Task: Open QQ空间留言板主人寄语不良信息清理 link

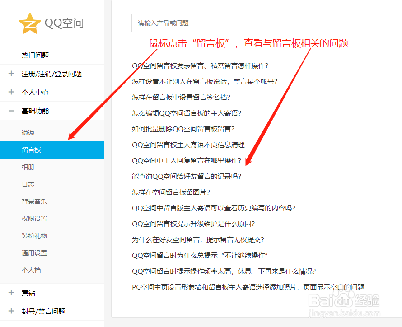Action: point(188,145)
